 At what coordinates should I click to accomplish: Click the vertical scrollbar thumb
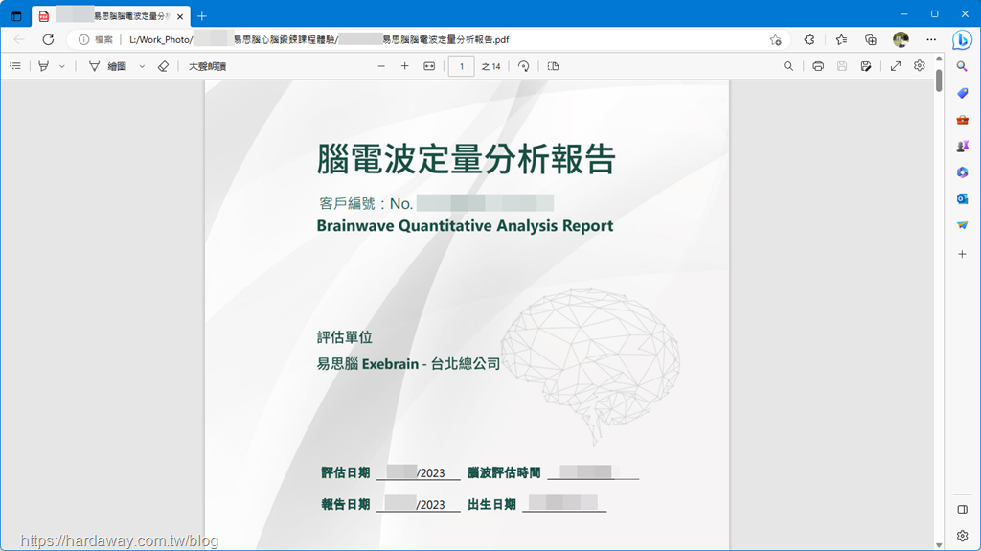click(x=939, y=80)
